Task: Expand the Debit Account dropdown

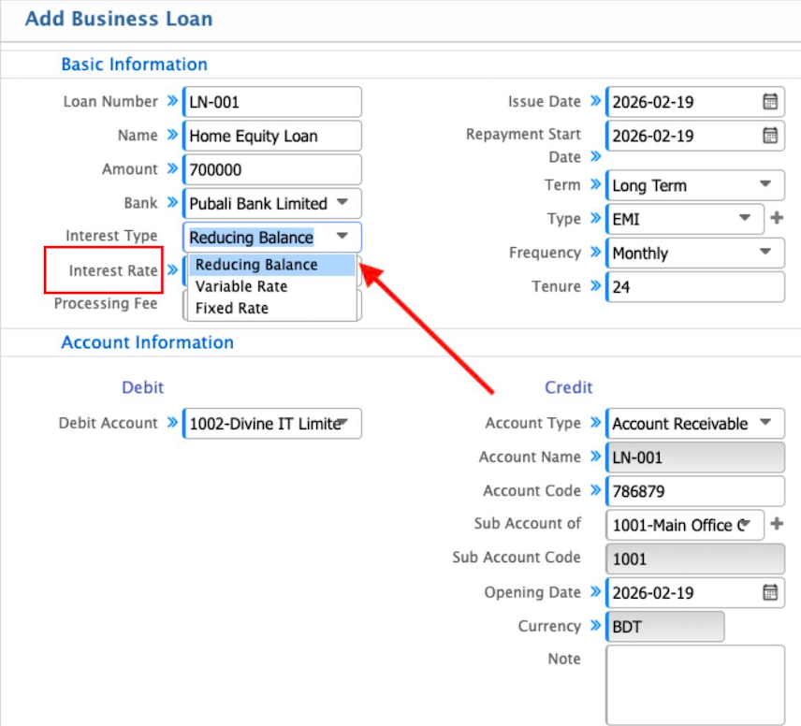Action: [342, 423]
